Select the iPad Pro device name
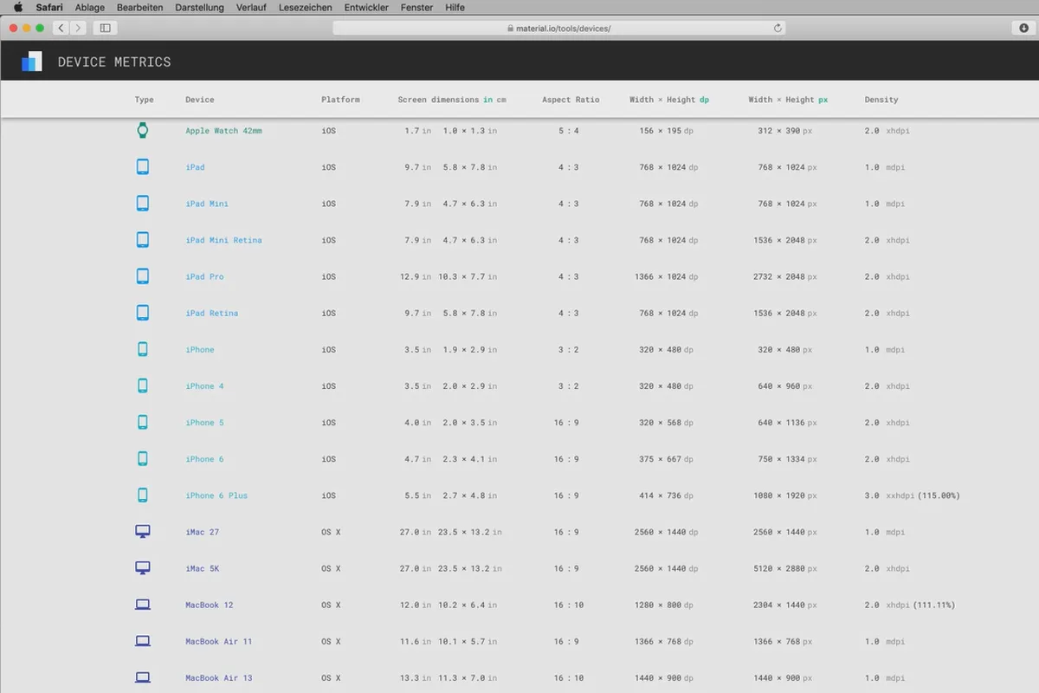The image size is (1039, 693). pos(204,276)
